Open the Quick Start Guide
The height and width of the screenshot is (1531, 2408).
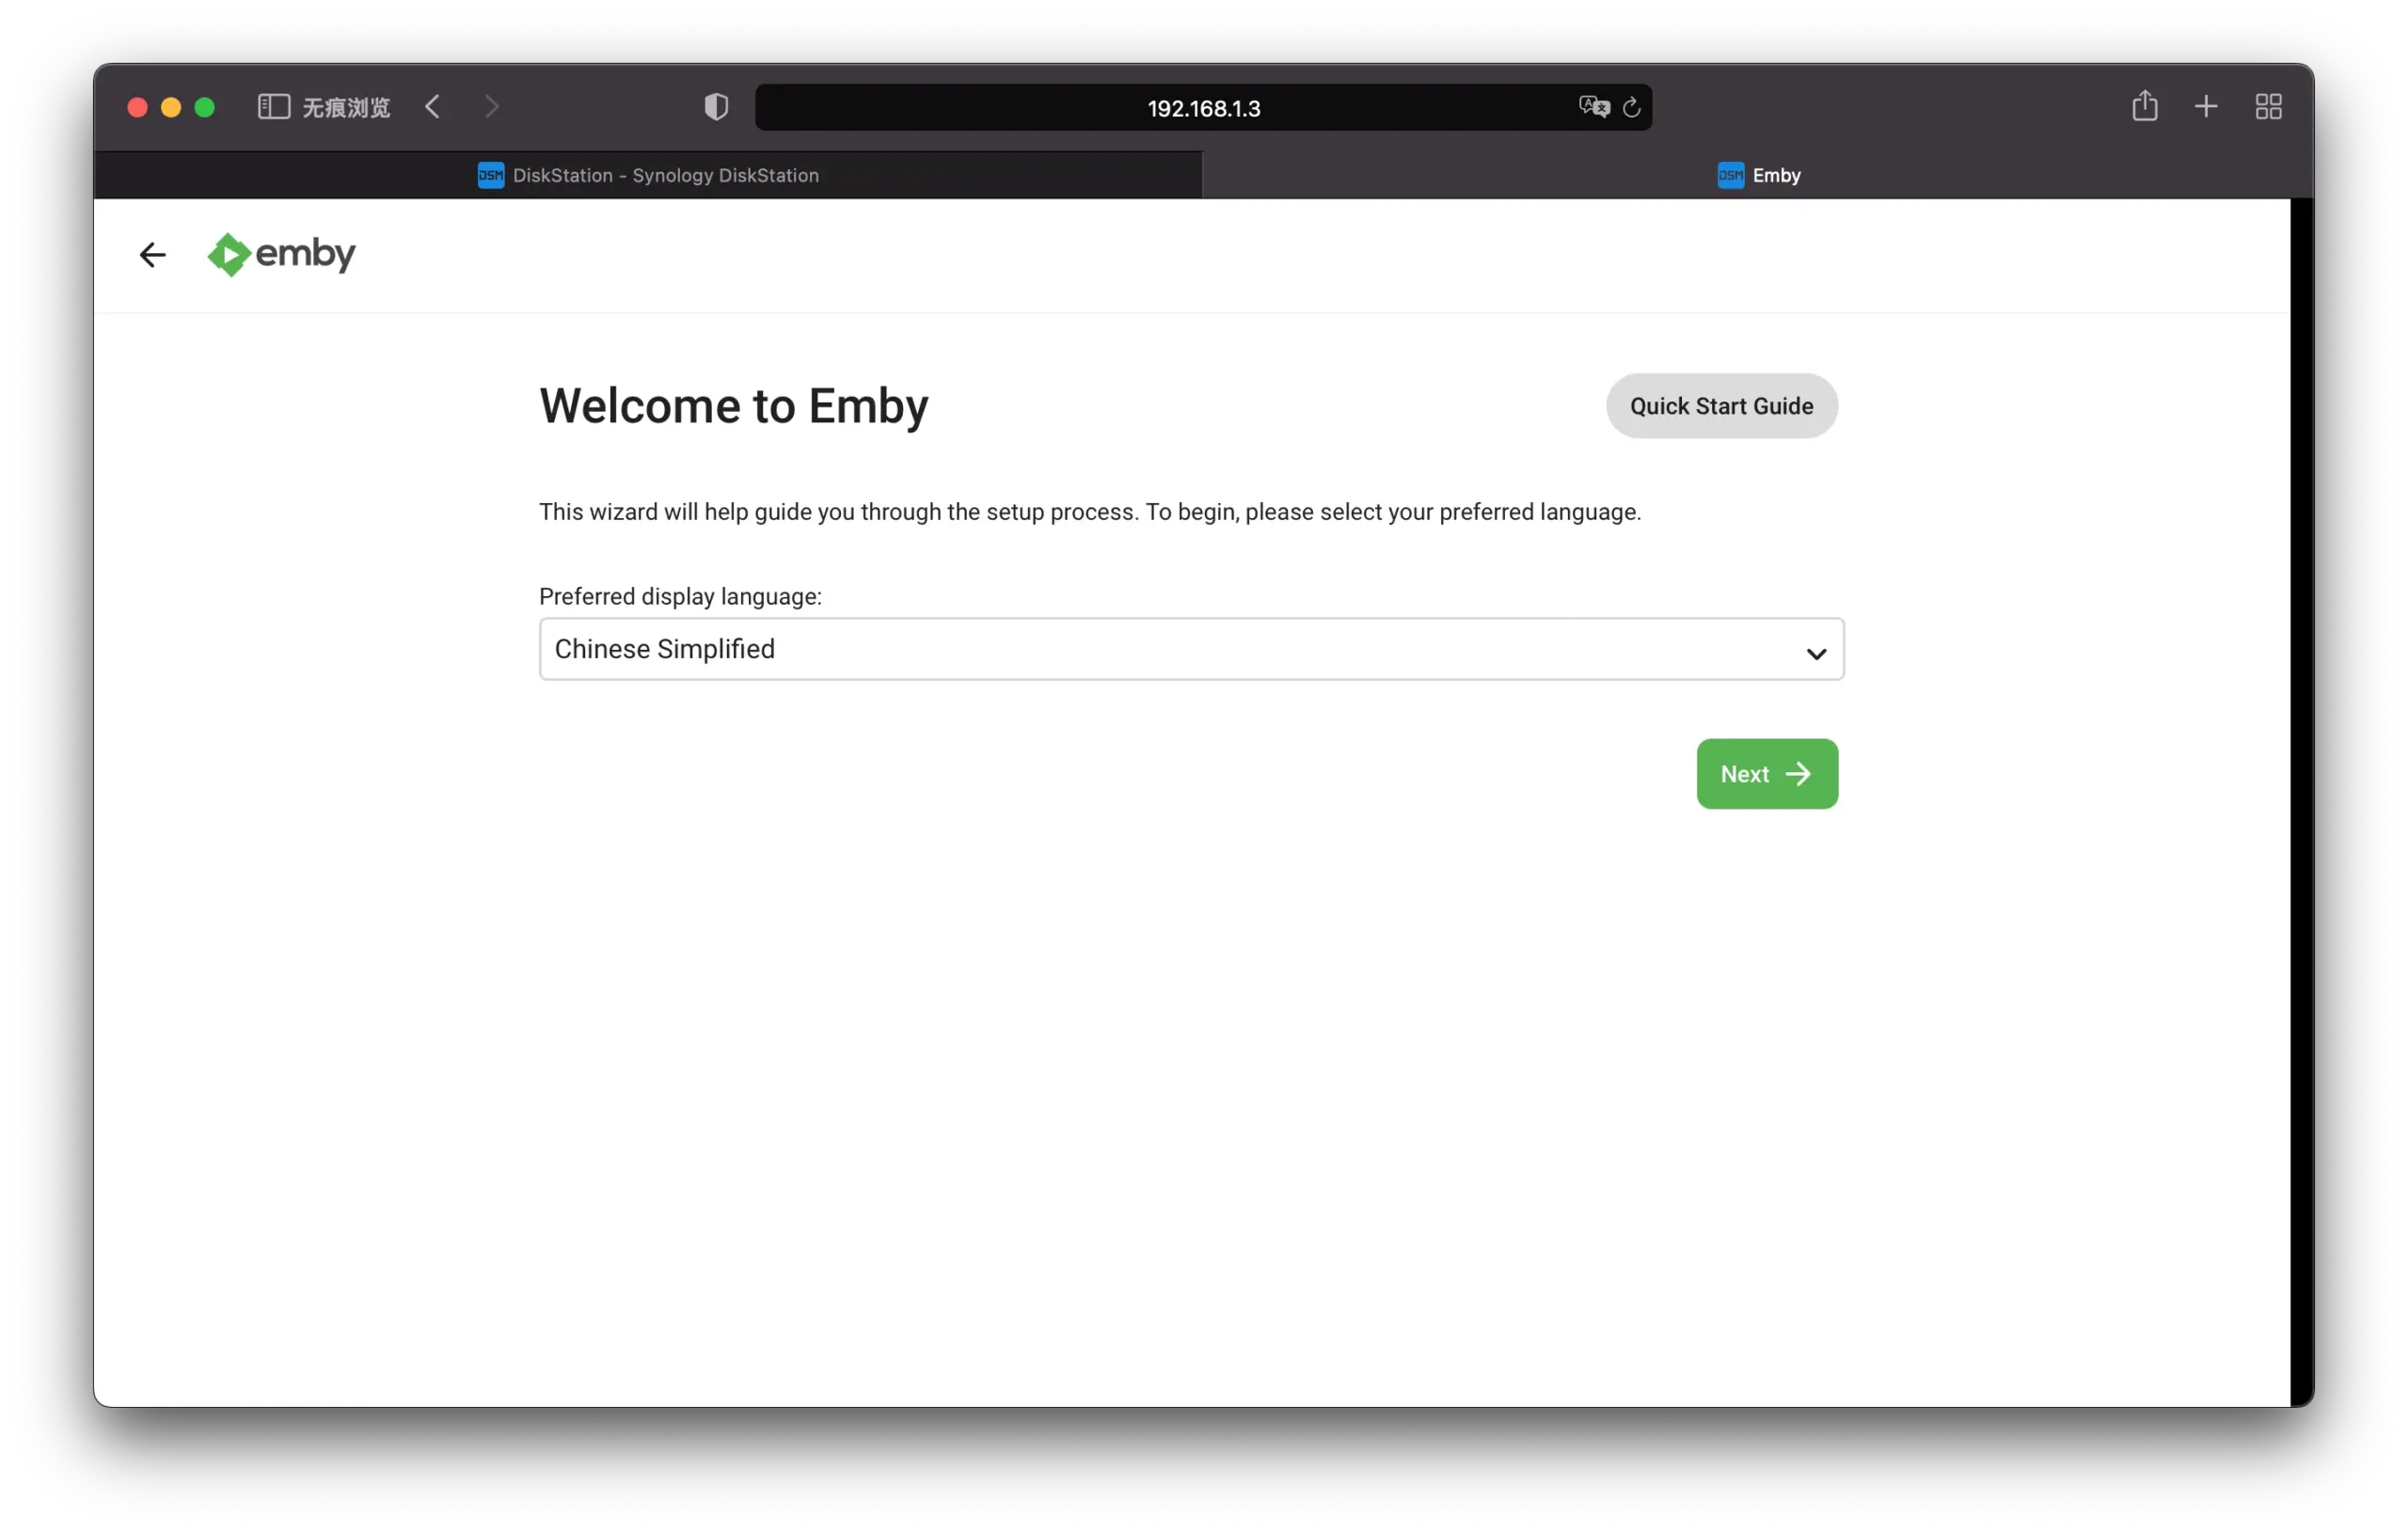pyautogui.click(x=1721, y=406)
